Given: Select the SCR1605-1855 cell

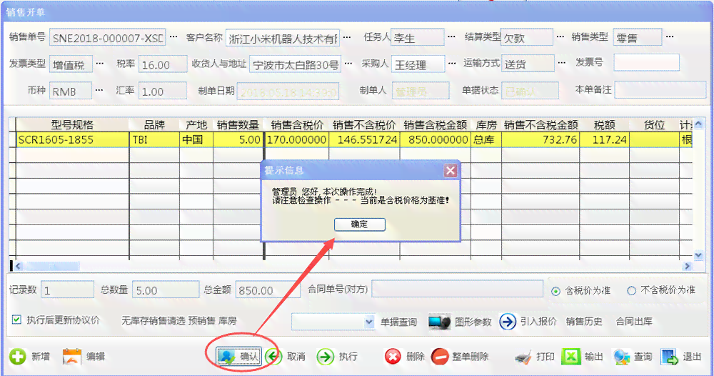Looking at the screenshot, I should pos(72,139).
